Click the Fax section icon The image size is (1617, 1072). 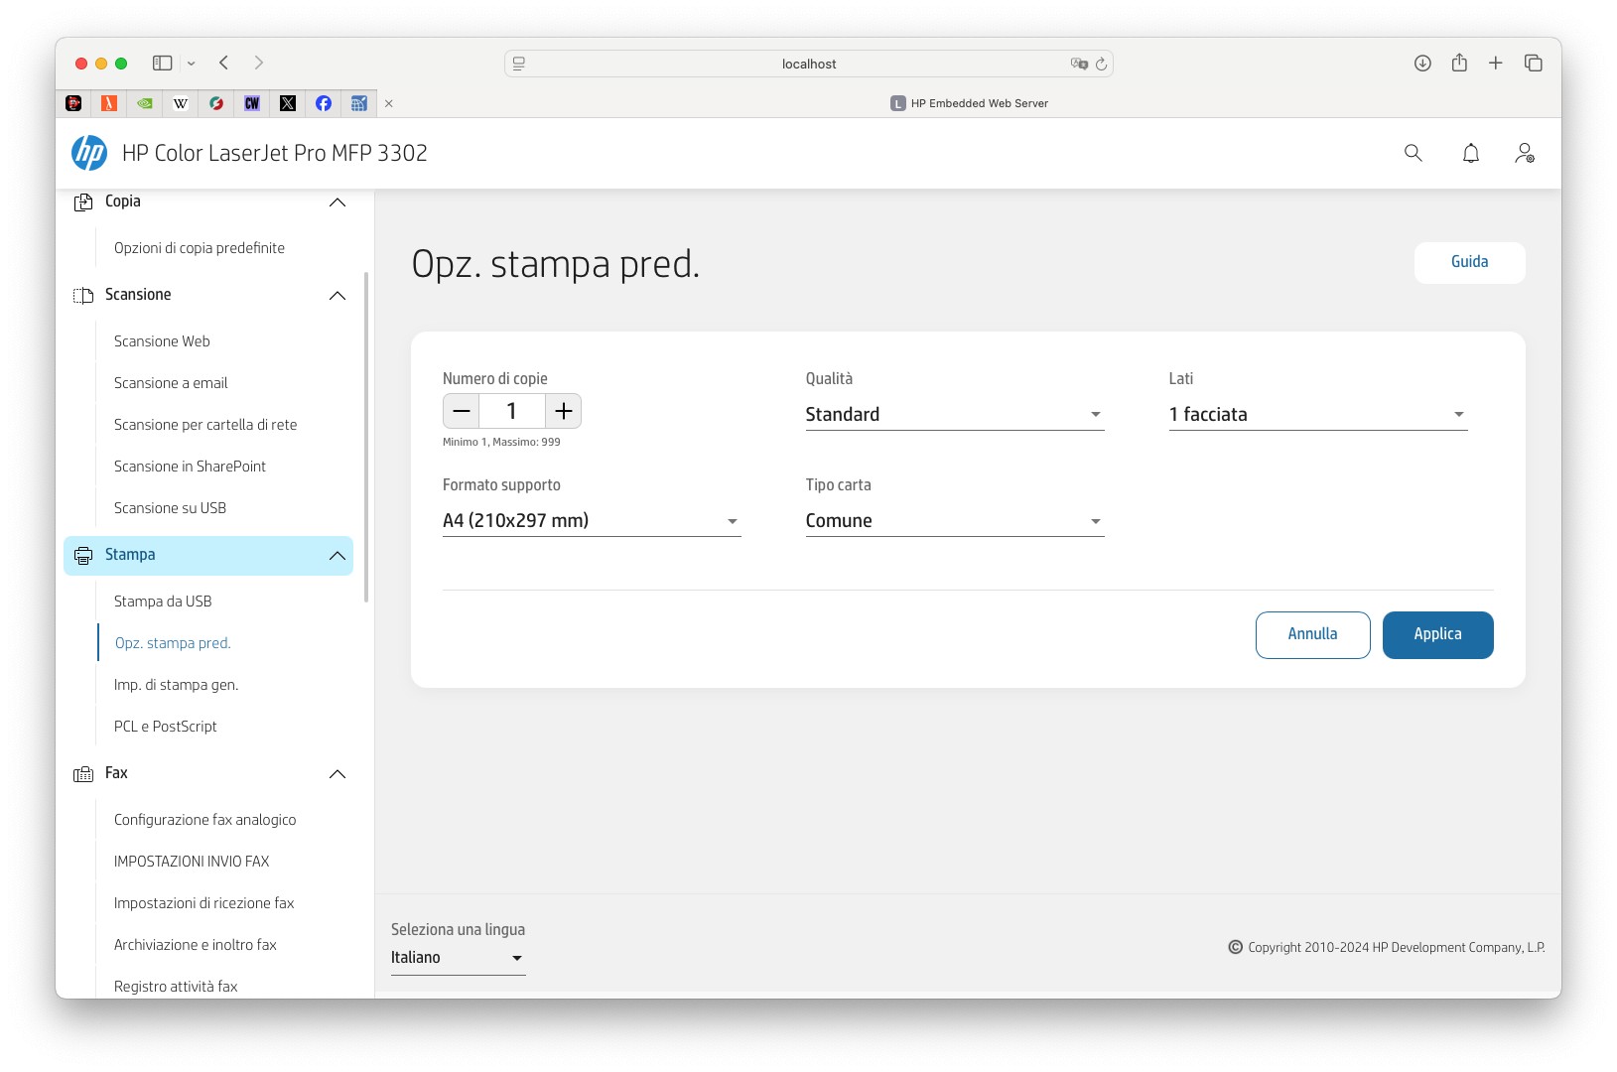83,774
